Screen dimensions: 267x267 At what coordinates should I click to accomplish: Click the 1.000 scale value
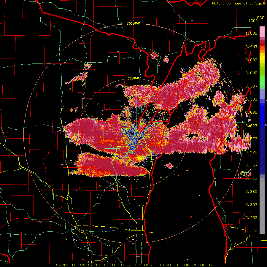(251, 33)
